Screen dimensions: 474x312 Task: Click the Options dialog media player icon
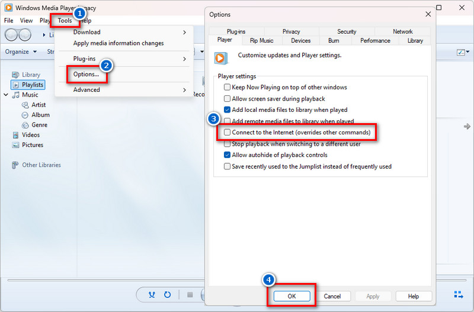point(221,58)
